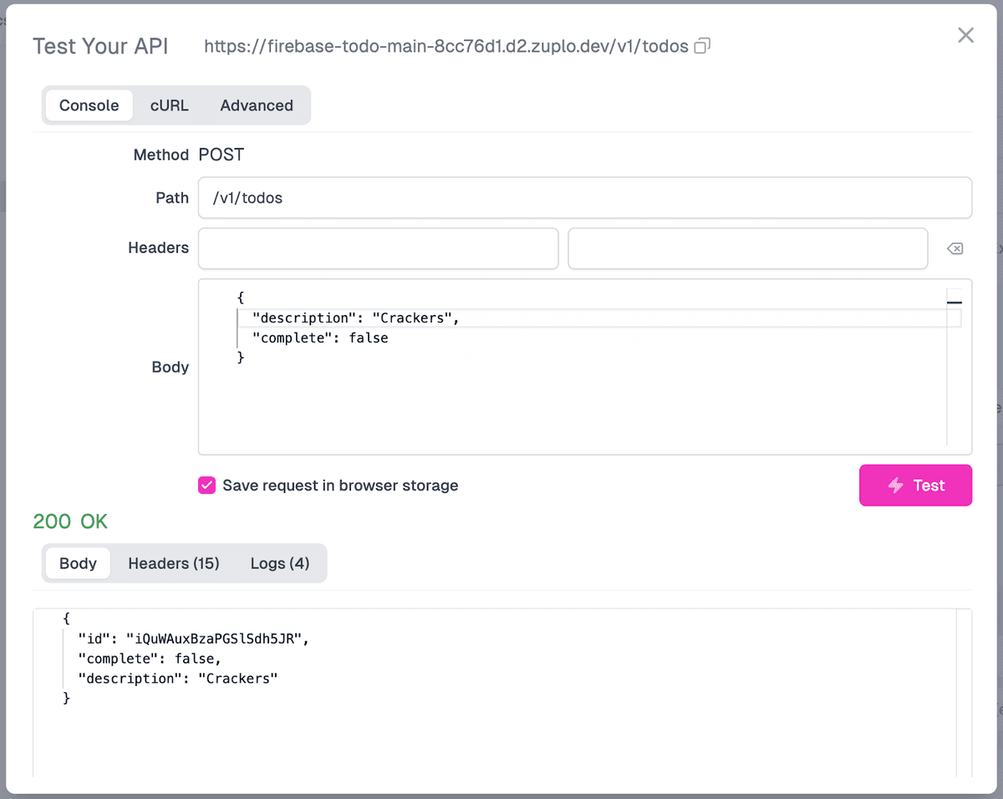
Task: Close the Test Your API dialog
Action: [x=965, y=35]
